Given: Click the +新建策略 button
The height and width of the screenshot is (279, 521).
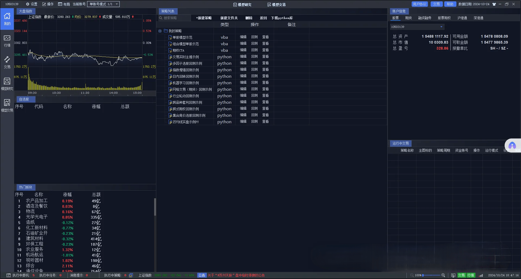Looking at the screenshot, I should point(204,18).
